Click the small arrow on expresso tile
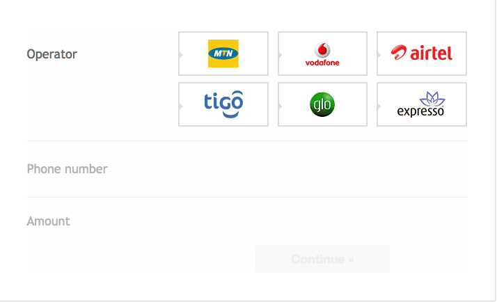 [379, 106]
